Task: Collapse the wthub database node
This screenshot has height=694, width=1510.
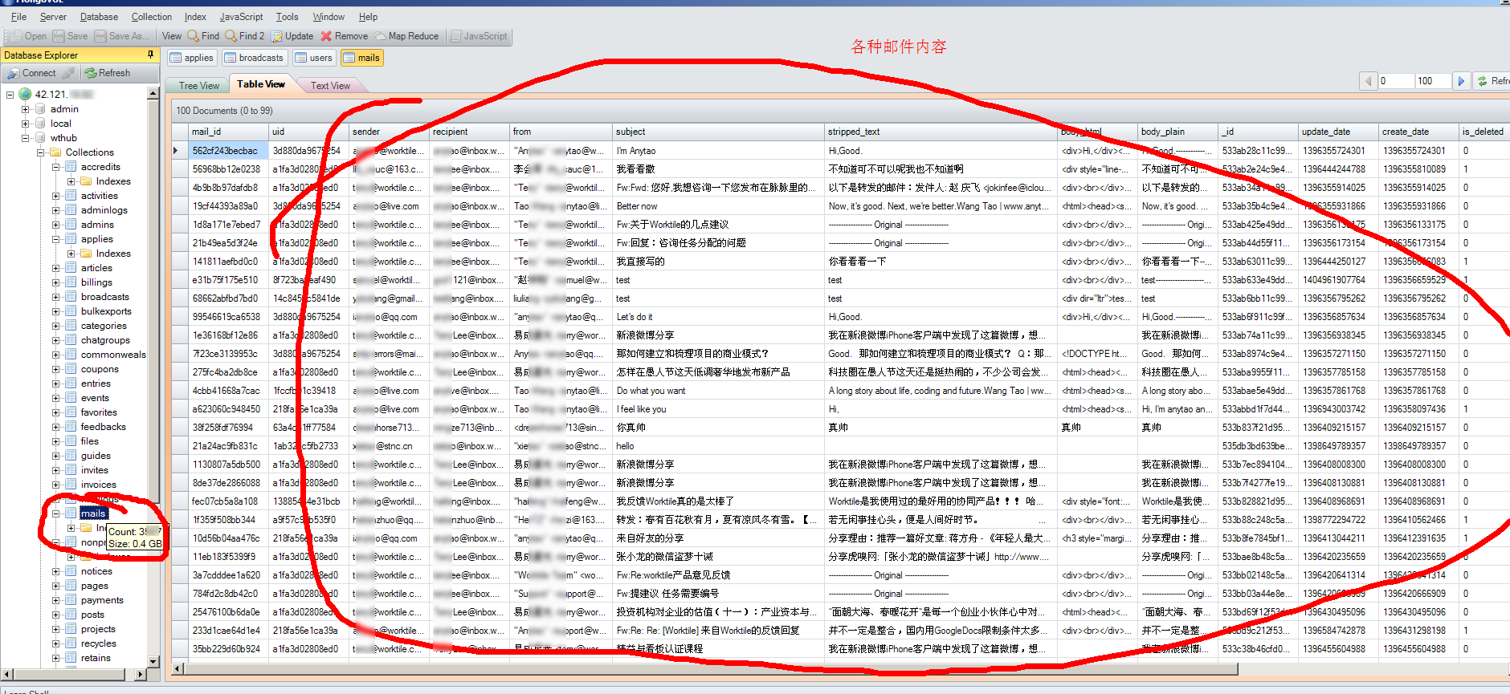Action: [x=25, y=138]
